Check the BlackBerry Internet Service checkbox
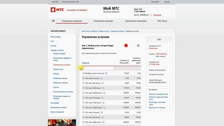Viewport: 224px width, 126px height. 83,73
